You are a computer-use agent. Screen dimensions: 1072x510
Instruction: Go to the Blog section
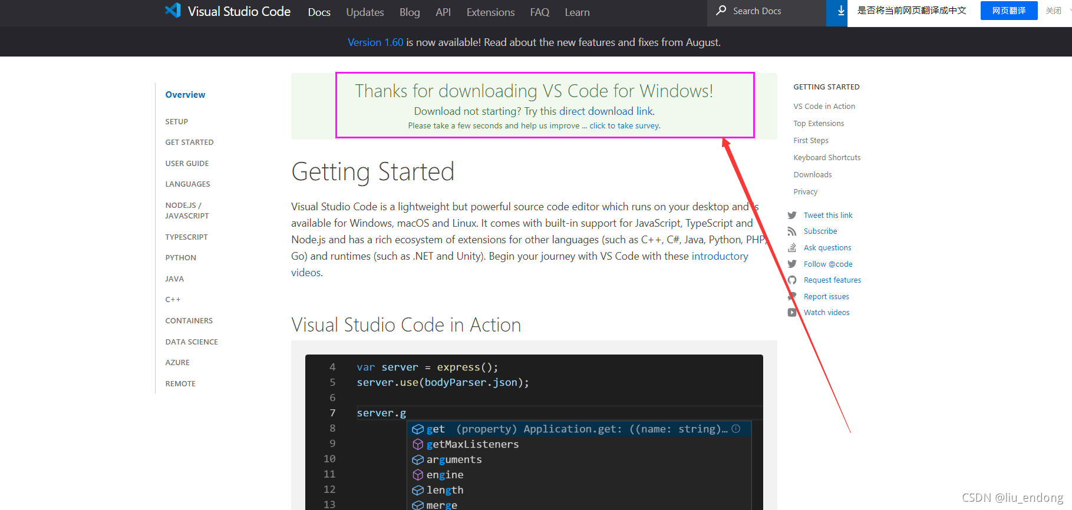pyautogui.click(x=410, y=12)
